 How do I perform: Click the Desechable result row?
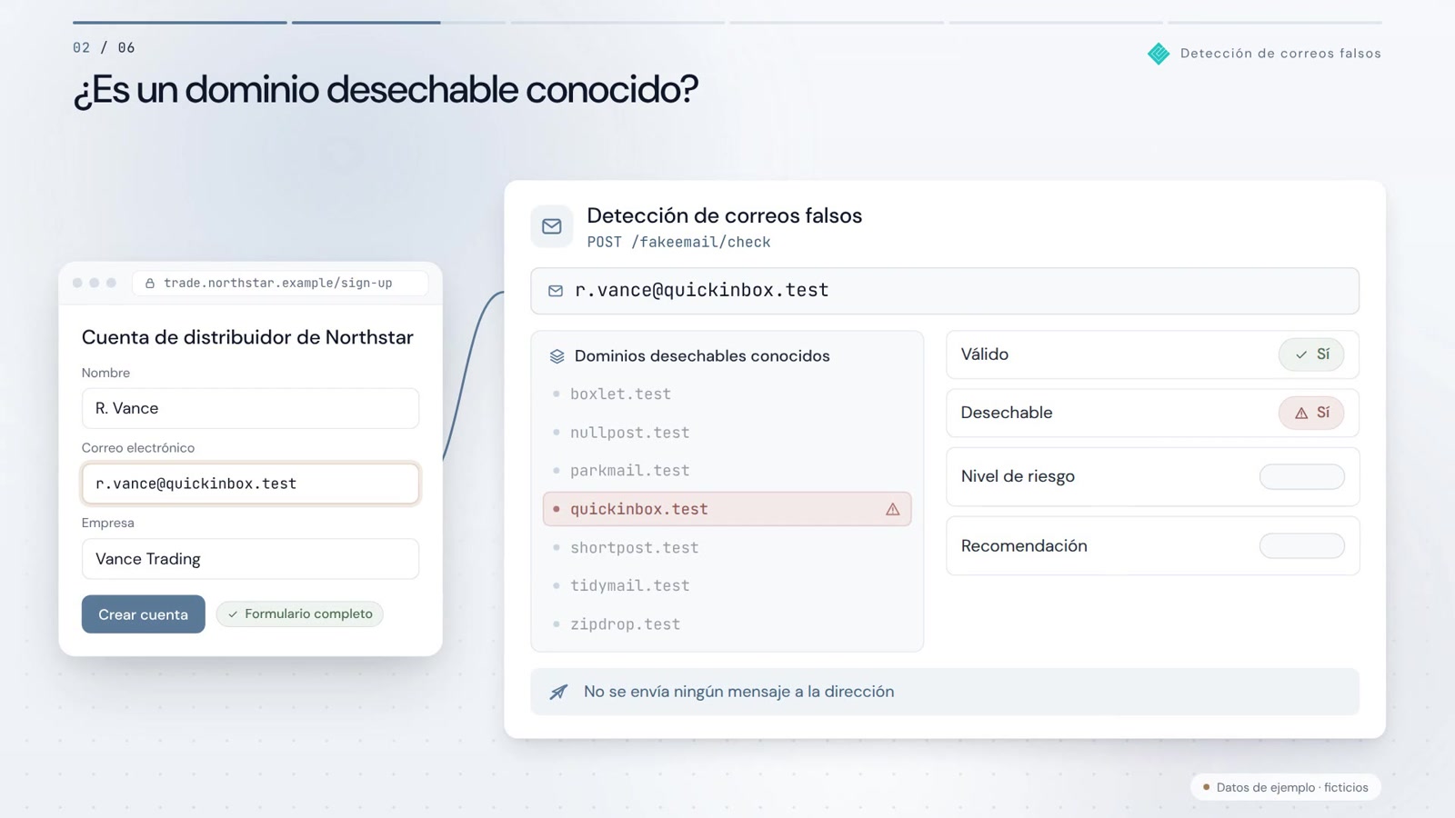tap(1152, 413)
